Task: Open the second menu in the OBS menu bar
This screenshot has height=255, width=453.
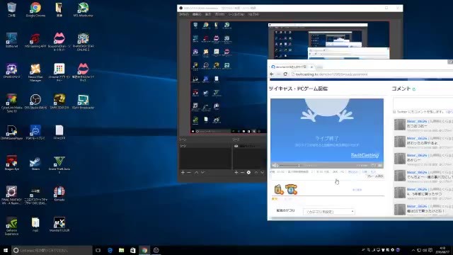Action: [197, 14]
